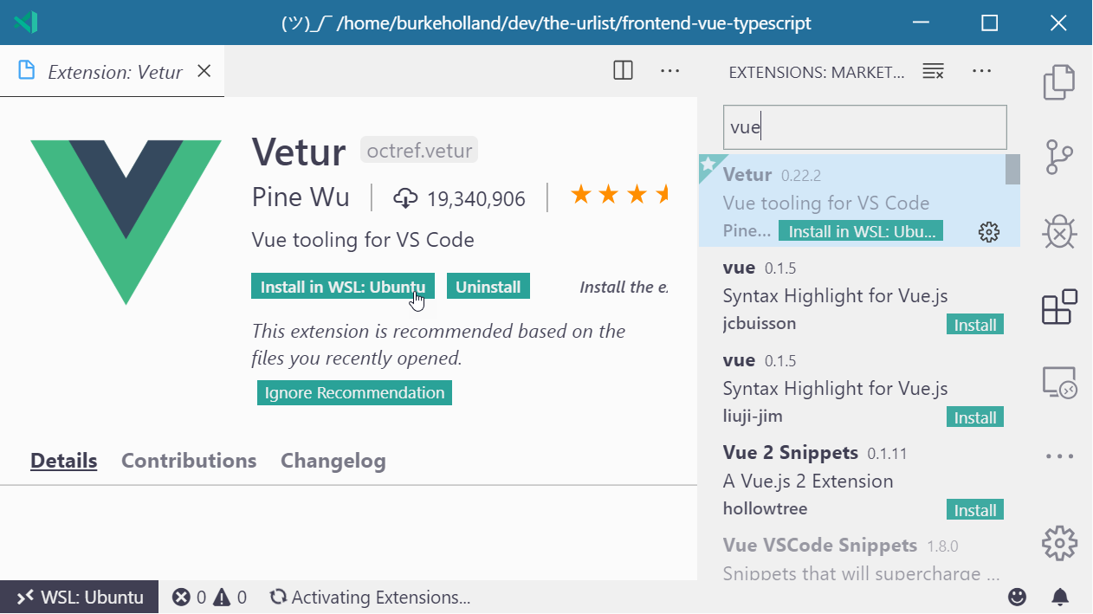Clear the extensions search results
The width and height of the screenshot is (1093, 614).
[933, 71]
